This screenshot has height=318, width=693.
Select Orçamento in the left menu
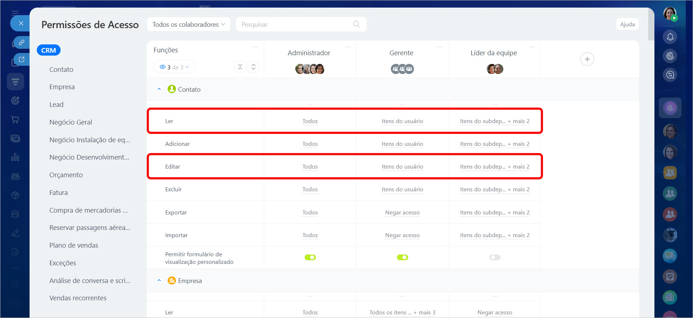66,175
